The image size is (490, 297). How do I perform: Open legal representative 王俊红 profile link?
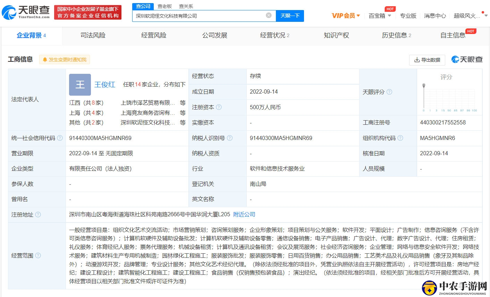[x=105, y=85]
